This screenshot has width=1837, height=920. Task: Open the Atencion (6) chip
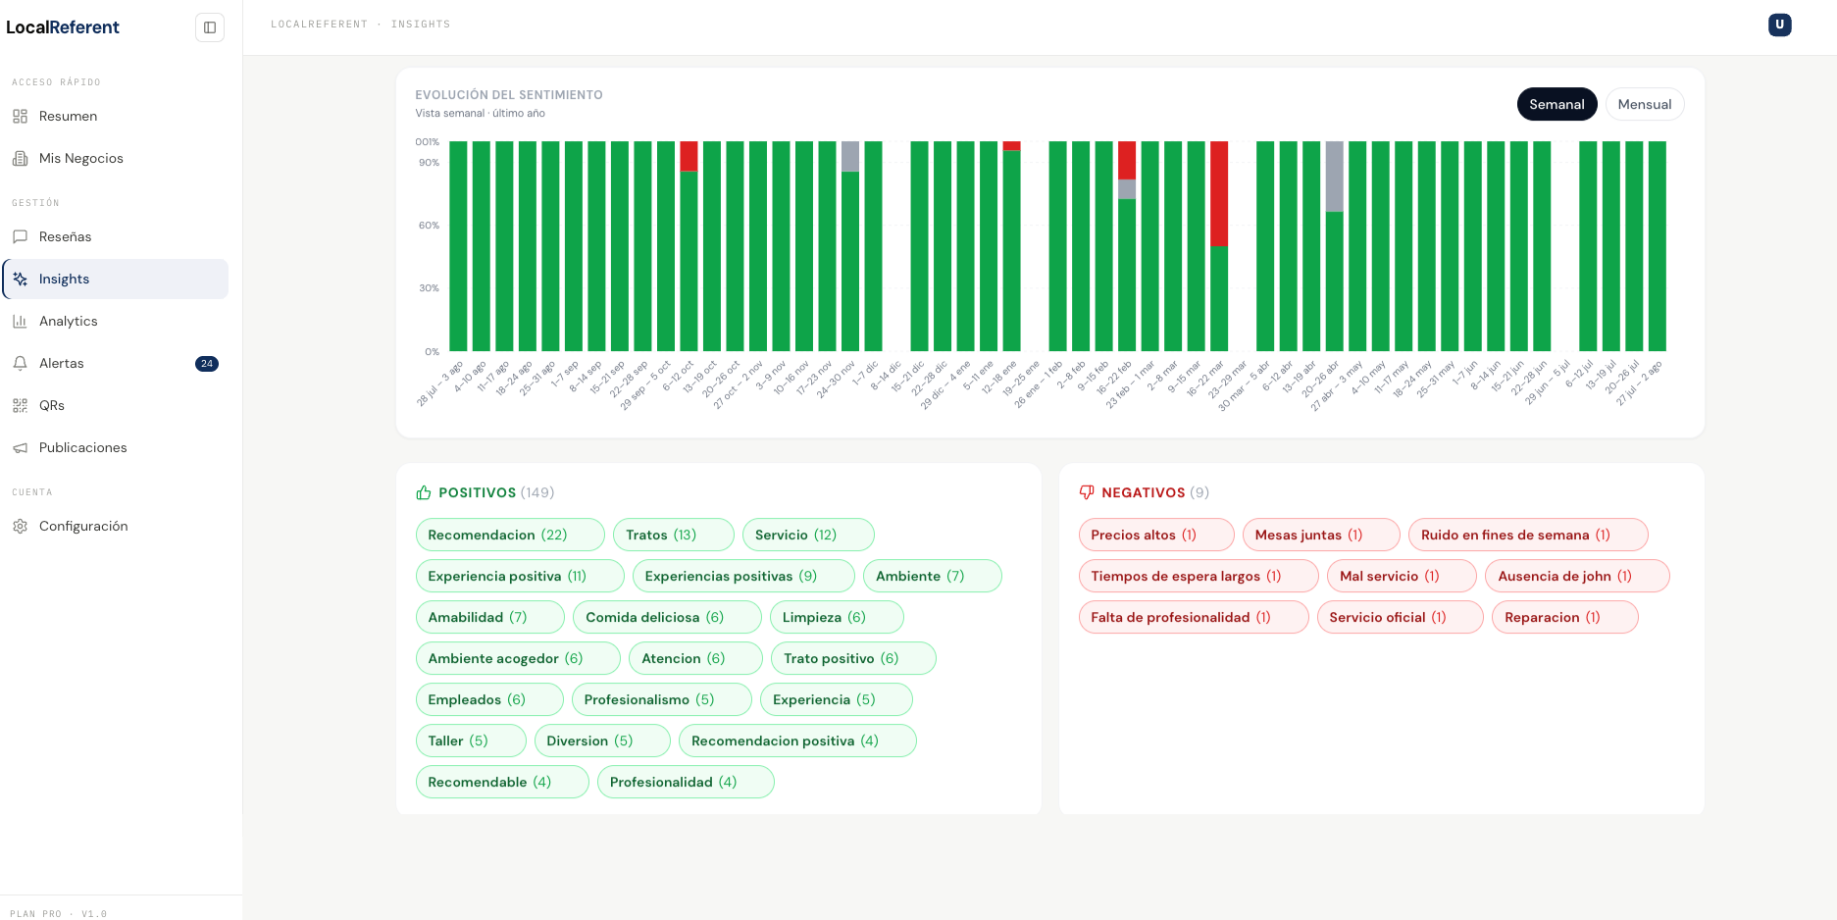click(695, 658)
